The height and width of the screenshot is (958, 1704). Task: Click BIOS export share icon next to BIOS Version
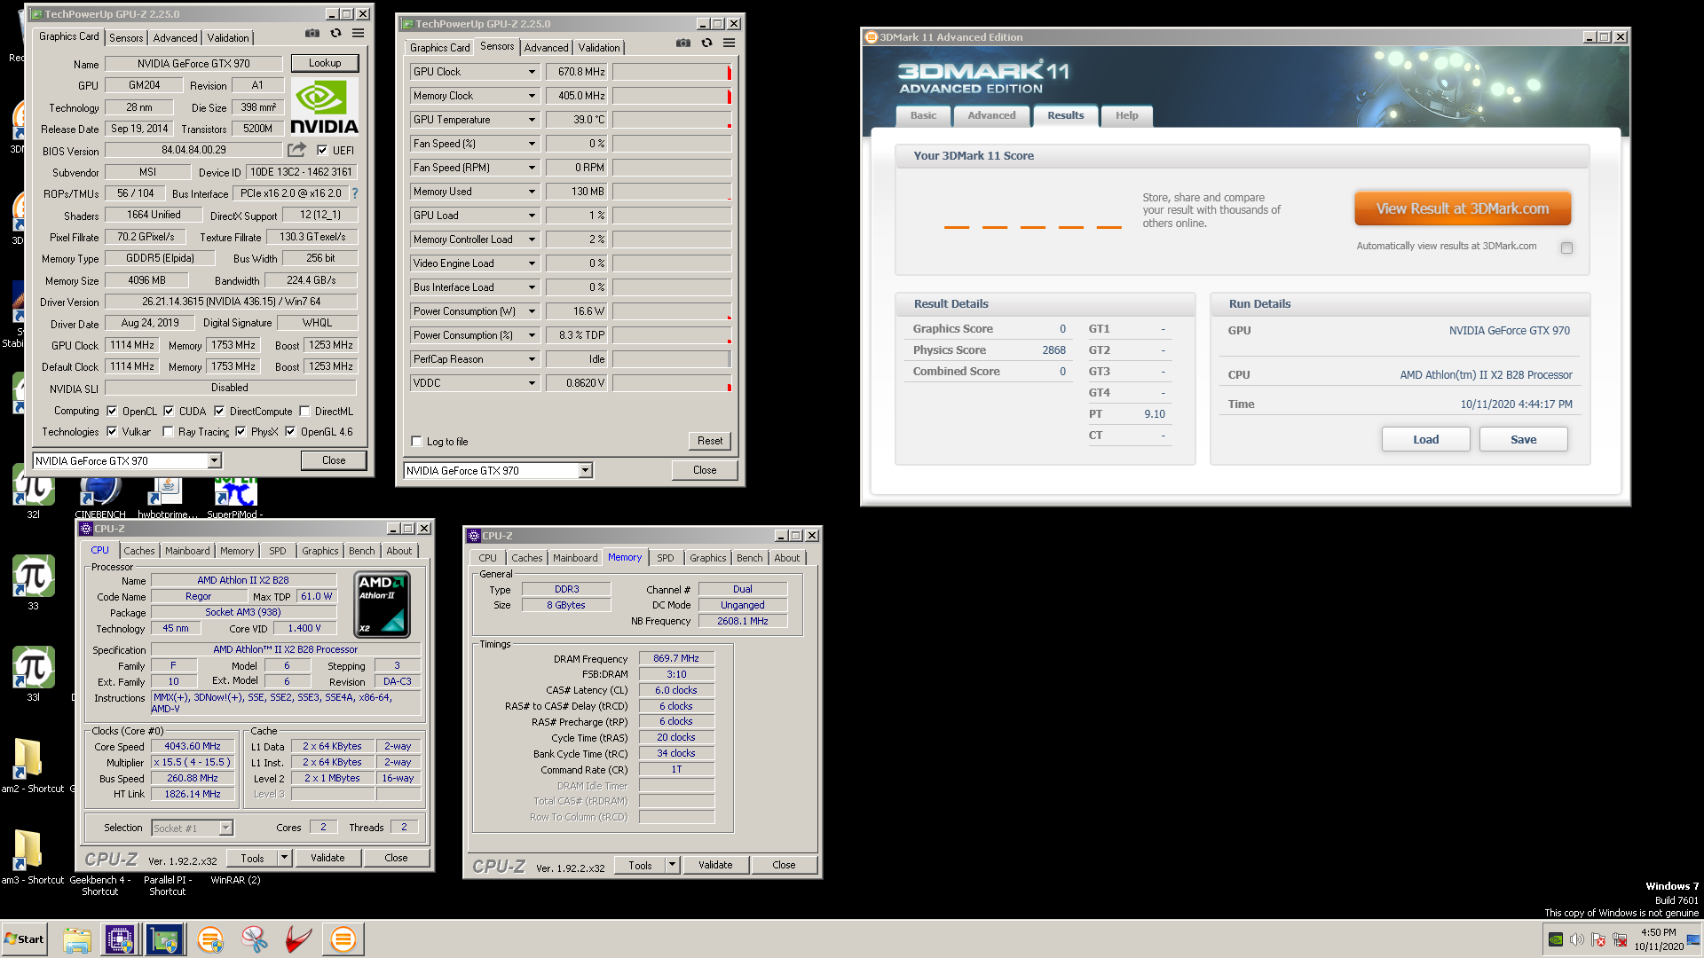point(296,150)
